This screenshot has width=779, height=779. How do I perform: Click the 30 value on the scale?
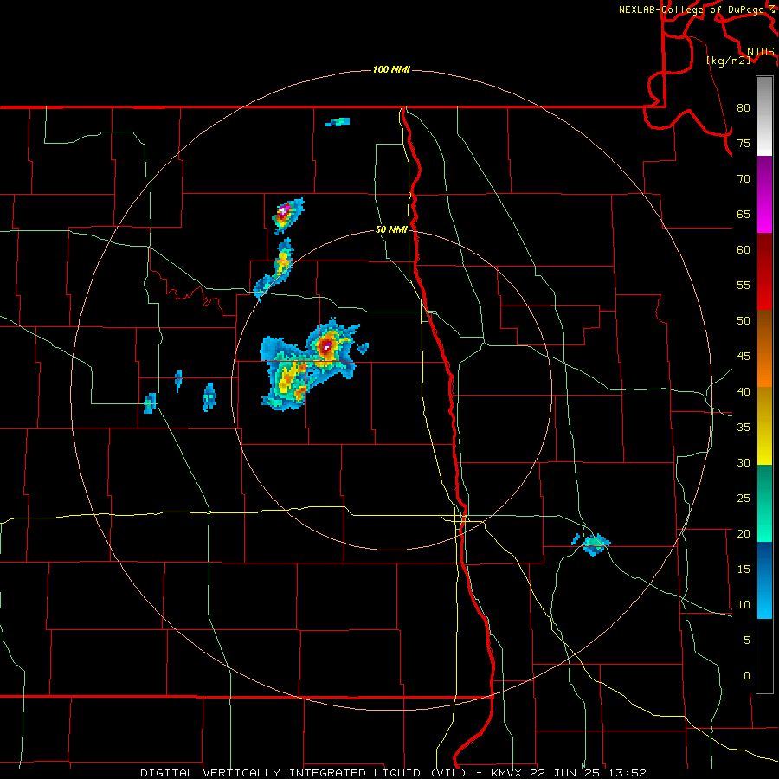click(x=744, y=463)
